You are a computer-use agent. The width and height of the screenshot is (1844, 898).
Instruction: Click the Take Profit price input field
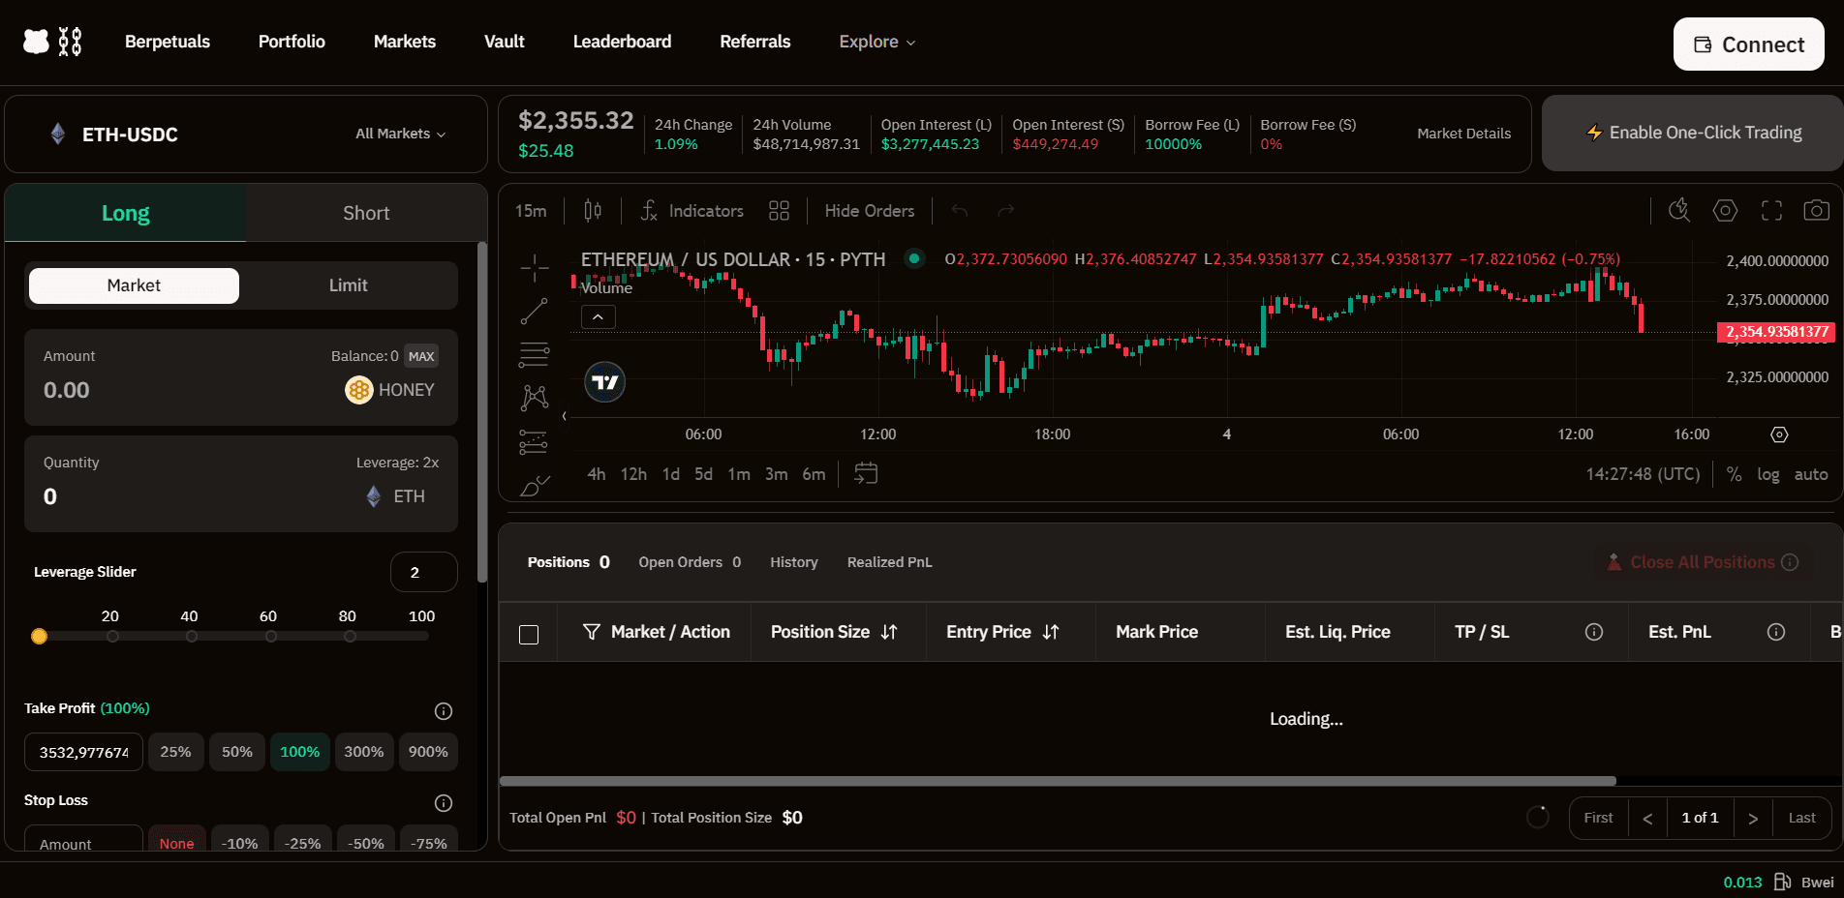(83, 752)
